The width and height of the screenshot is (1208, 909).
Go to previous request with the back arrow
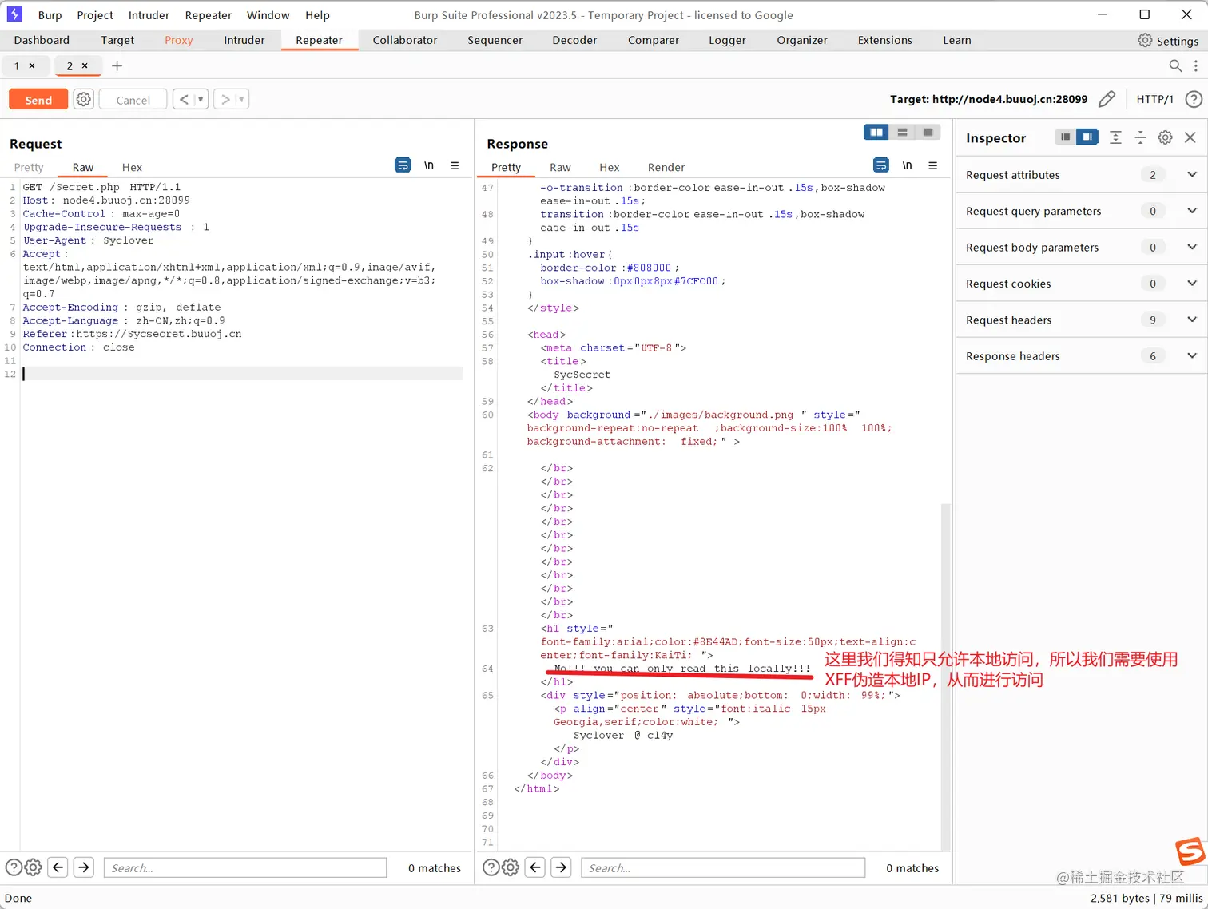184,99
